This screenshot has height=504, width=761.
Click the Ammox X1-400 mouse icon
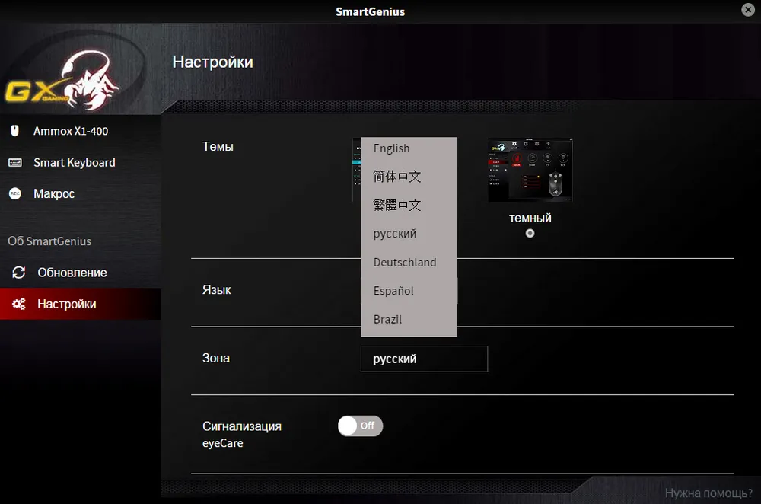point(15,131)
